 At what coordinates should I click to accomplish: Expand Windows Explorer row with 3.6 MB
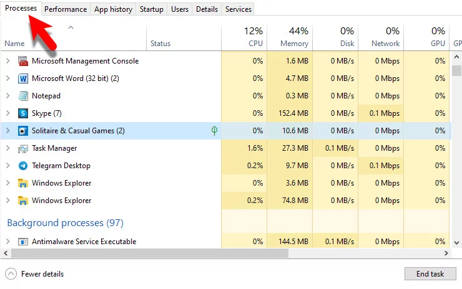[x=8, y=183]
